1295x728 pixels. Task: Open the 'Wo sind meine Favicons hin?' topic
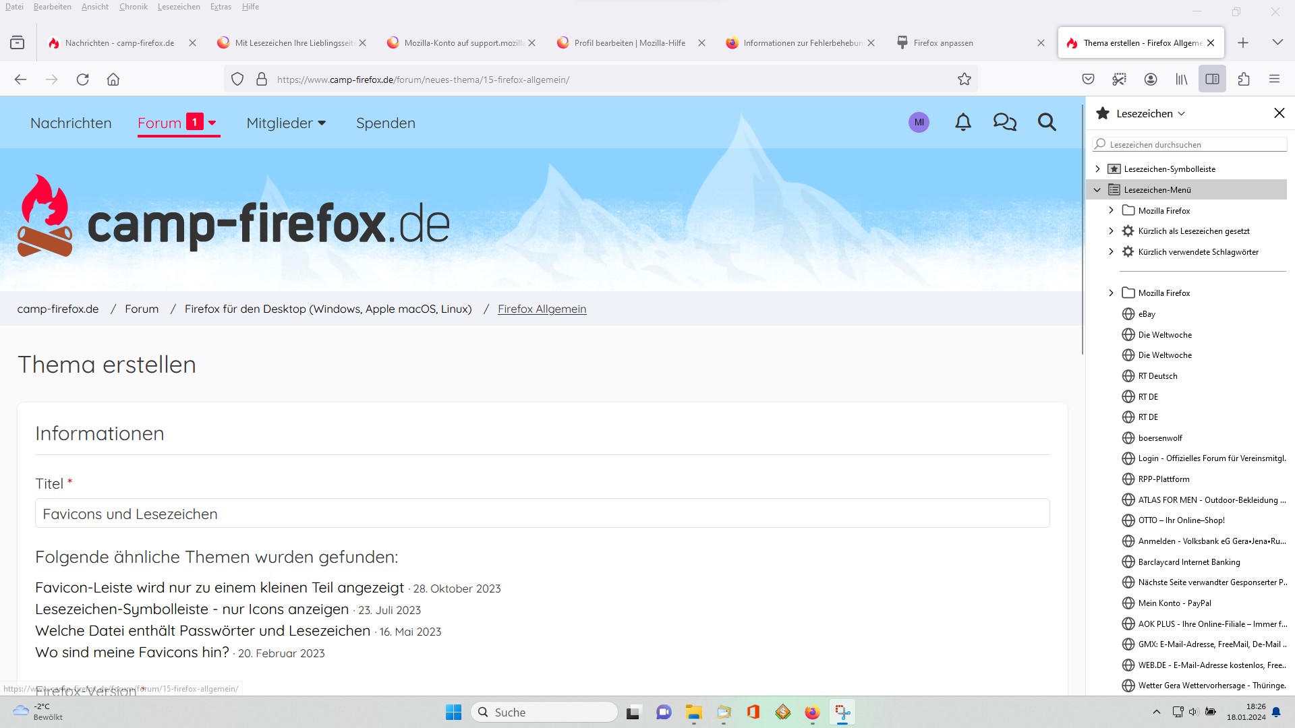click(x=132, y=653)
